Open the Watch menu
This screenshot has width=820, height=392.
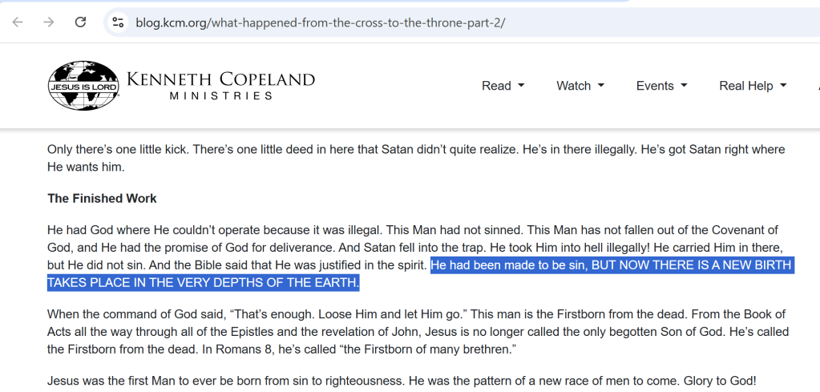pyautogui.click(x=573, y=86)
